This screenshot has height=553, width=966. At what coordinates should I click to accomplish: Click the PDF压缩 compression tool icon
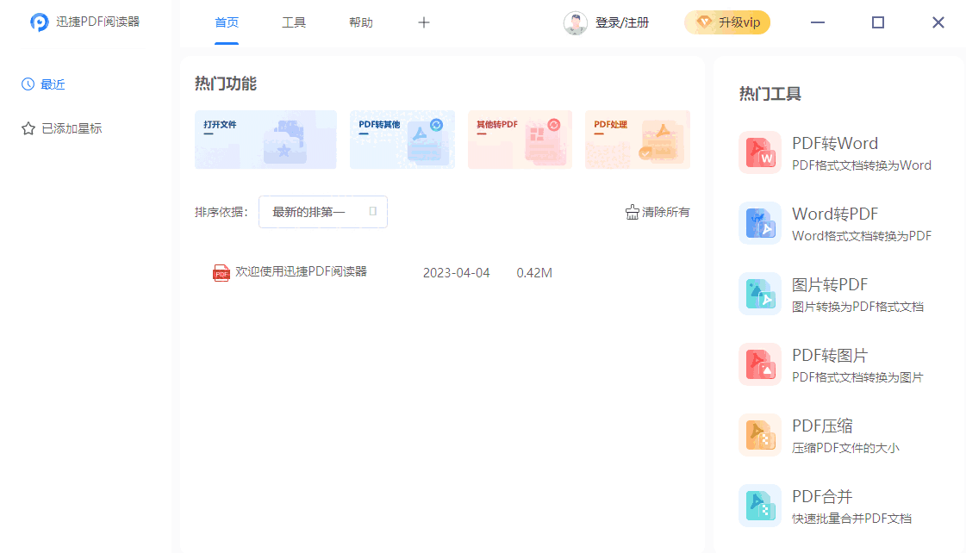tap(759, 434)
